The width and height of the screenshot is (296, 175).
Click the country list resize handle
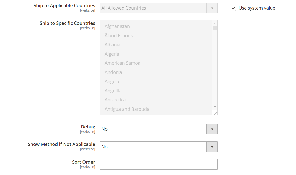(215, 113)
